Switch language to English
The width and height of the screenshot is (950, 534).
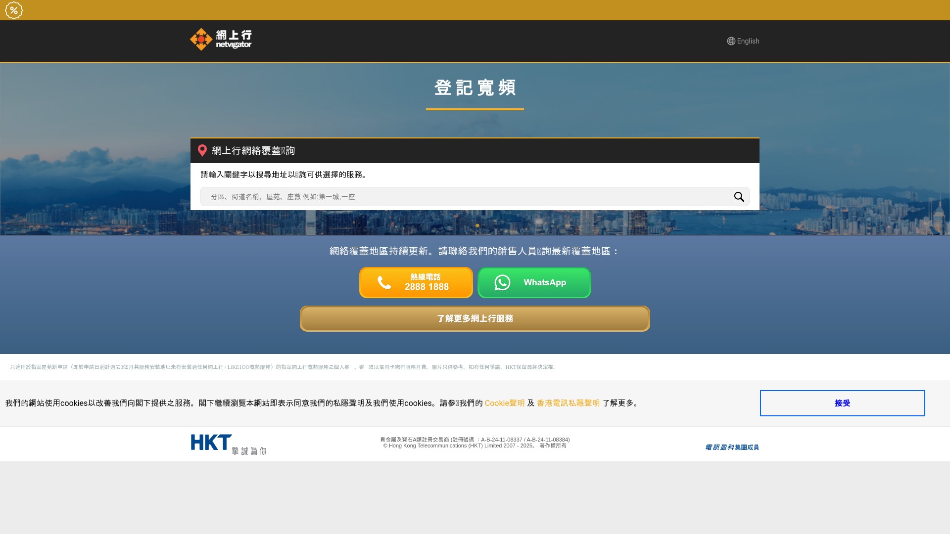point(748,41)
